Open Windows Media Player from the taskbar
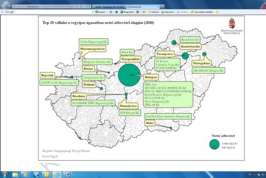The width and height of the screenshot is (266, 178). 25,175
